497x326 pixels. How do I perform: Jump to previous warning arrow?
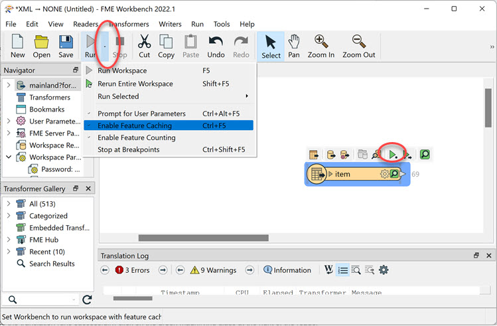coord(180,270)
